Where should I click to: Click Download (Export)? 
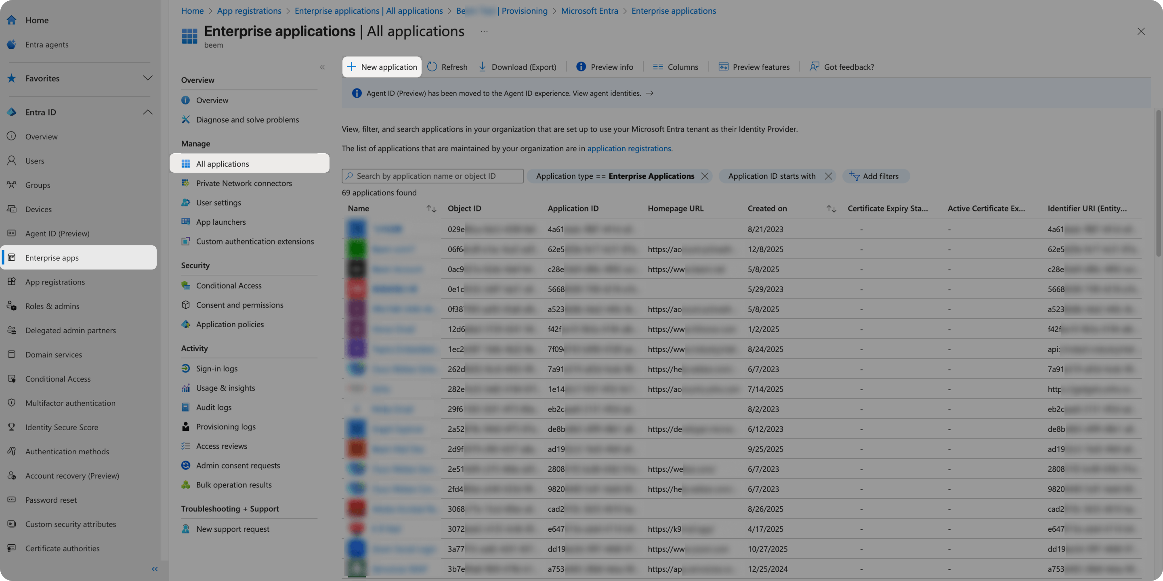tap(517, 67)
